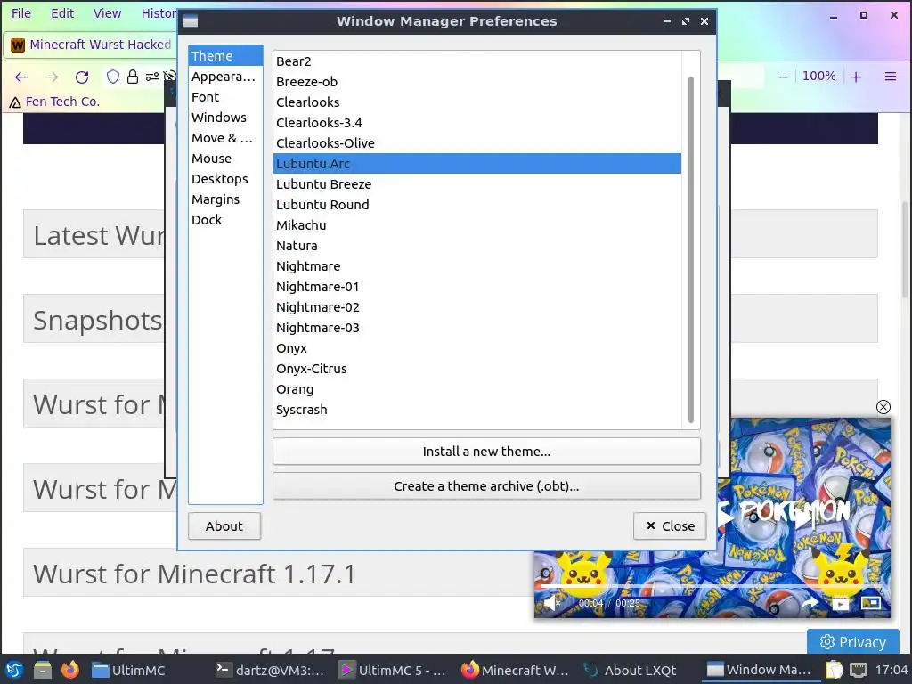This screenshot has width=912, height=684.
Task: Unmute the Pokemon video
Action: (550, 603)
